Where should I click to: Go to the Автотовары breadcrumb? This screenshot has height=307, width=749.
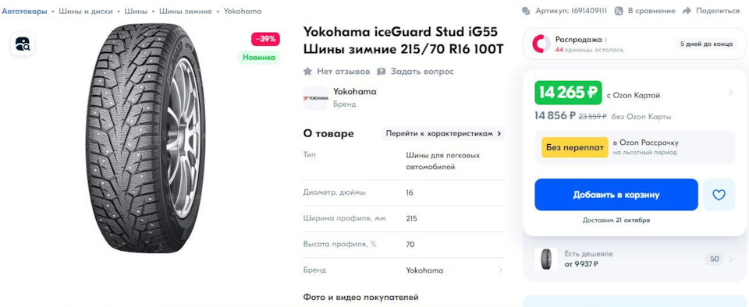(24, 11)
